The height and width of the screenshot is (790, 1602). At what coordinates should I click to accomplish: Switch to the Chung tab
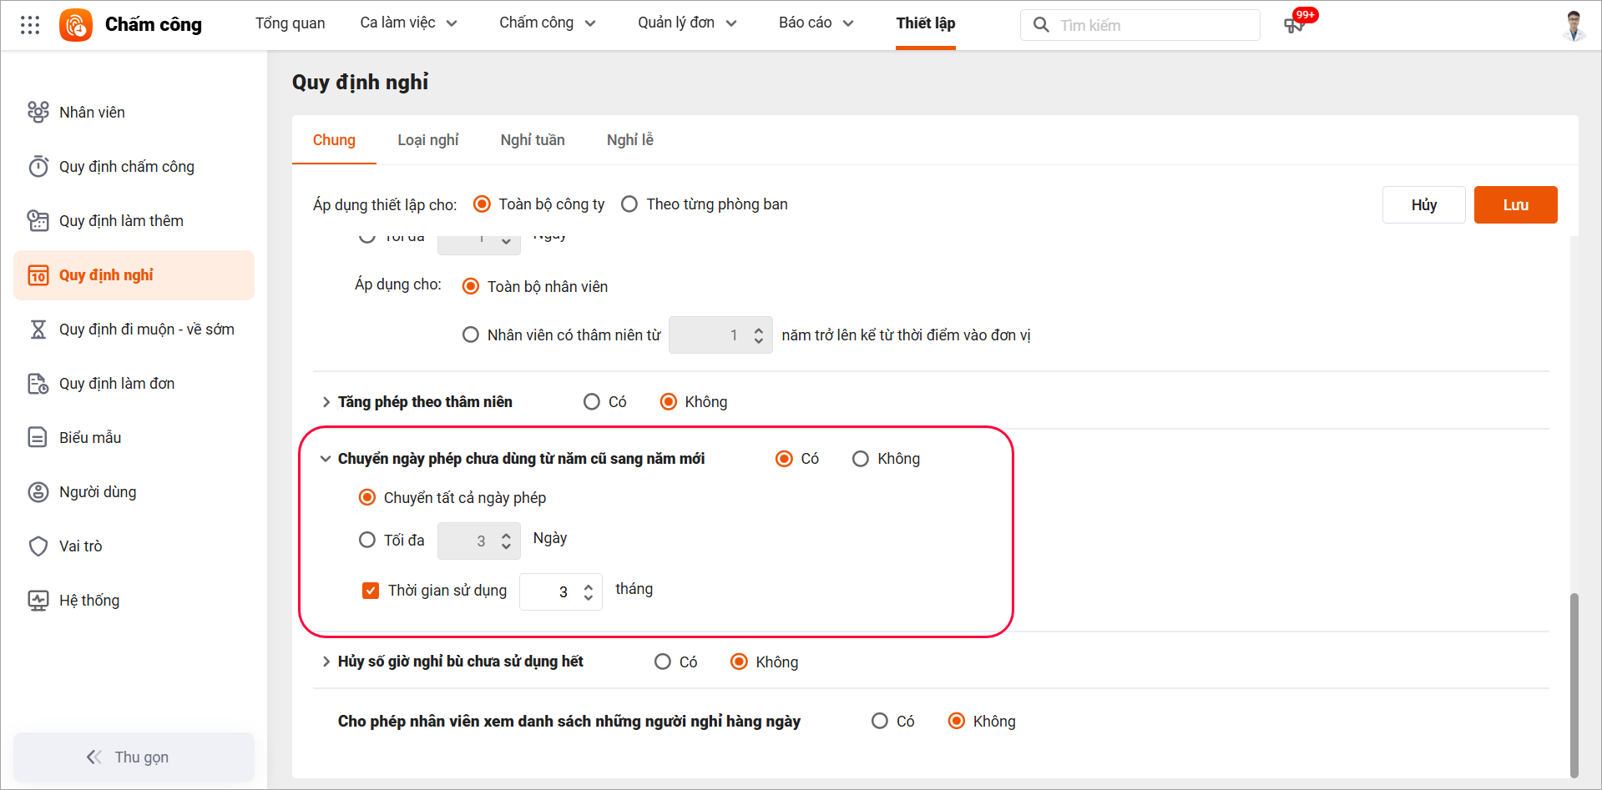coord(334,140)
